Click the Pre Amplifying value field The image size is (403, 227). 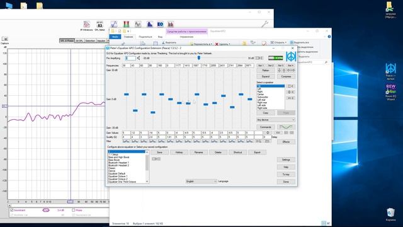(x=130, y=58)
